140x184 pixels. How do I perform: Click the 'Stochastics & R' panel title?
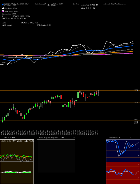pyautogui.click(x=115, y=138)
